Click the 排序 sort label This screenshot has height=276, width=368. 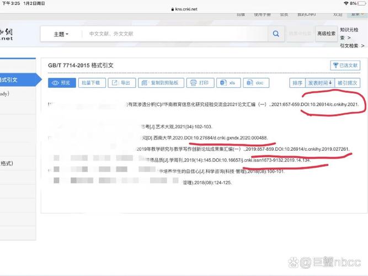click(x=297, y=83)
